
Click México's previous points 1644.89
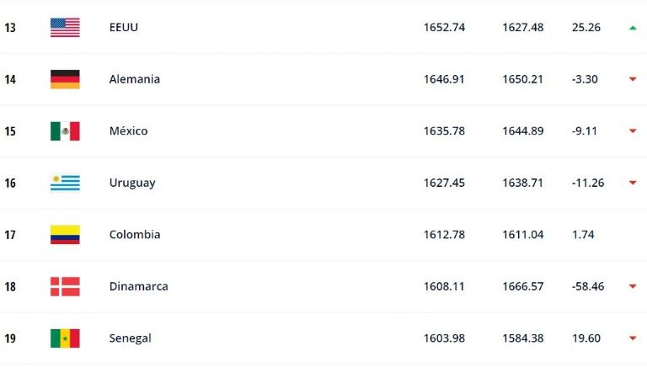(522, 131)
